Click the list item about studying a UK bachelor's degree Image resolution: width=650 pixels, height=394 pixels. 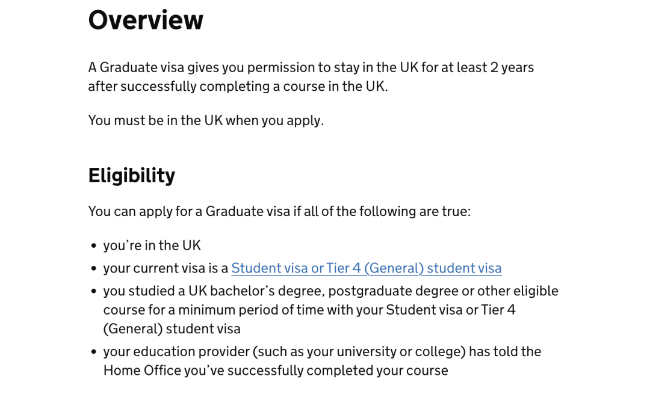pos(331,310)
